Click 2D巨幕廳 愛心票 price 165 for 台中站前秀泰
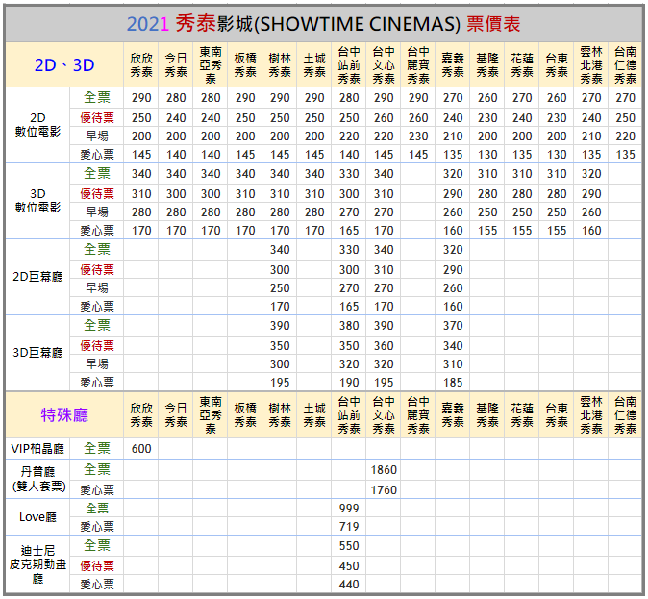 (x=349, y=307)
